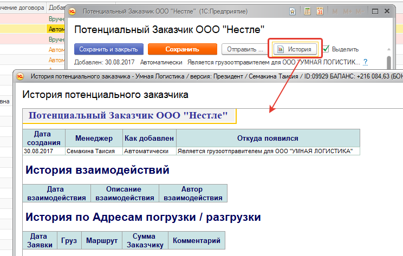The height and width of the screenshot is (256, 403).
Task: Click the question mark help link
Action: [x=365, y=62]
